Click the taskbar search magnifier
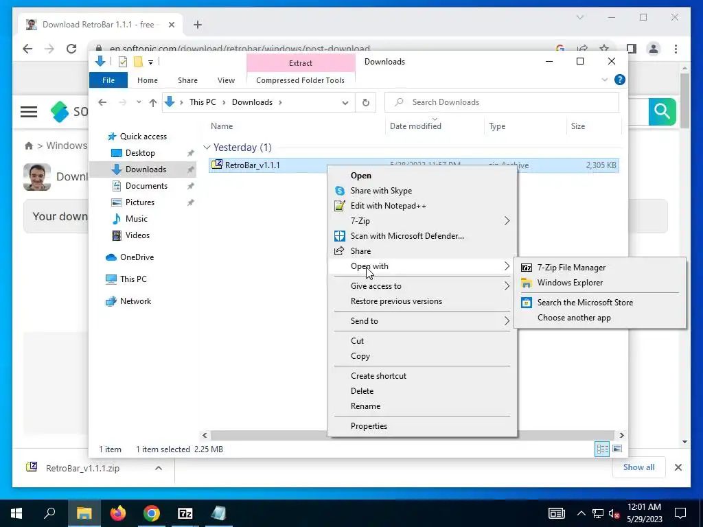This screenshot has width=703, height=527. tap(49, 513)
